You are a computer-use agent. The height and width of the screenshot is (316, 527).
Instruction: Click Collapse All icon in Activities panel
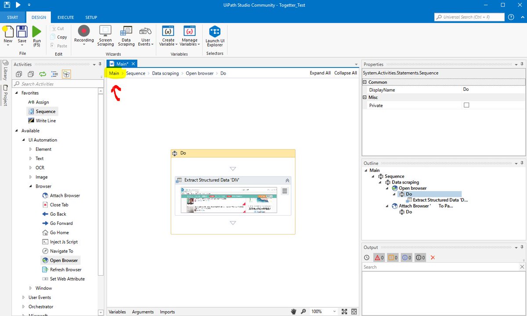click(x=31, y=74)
